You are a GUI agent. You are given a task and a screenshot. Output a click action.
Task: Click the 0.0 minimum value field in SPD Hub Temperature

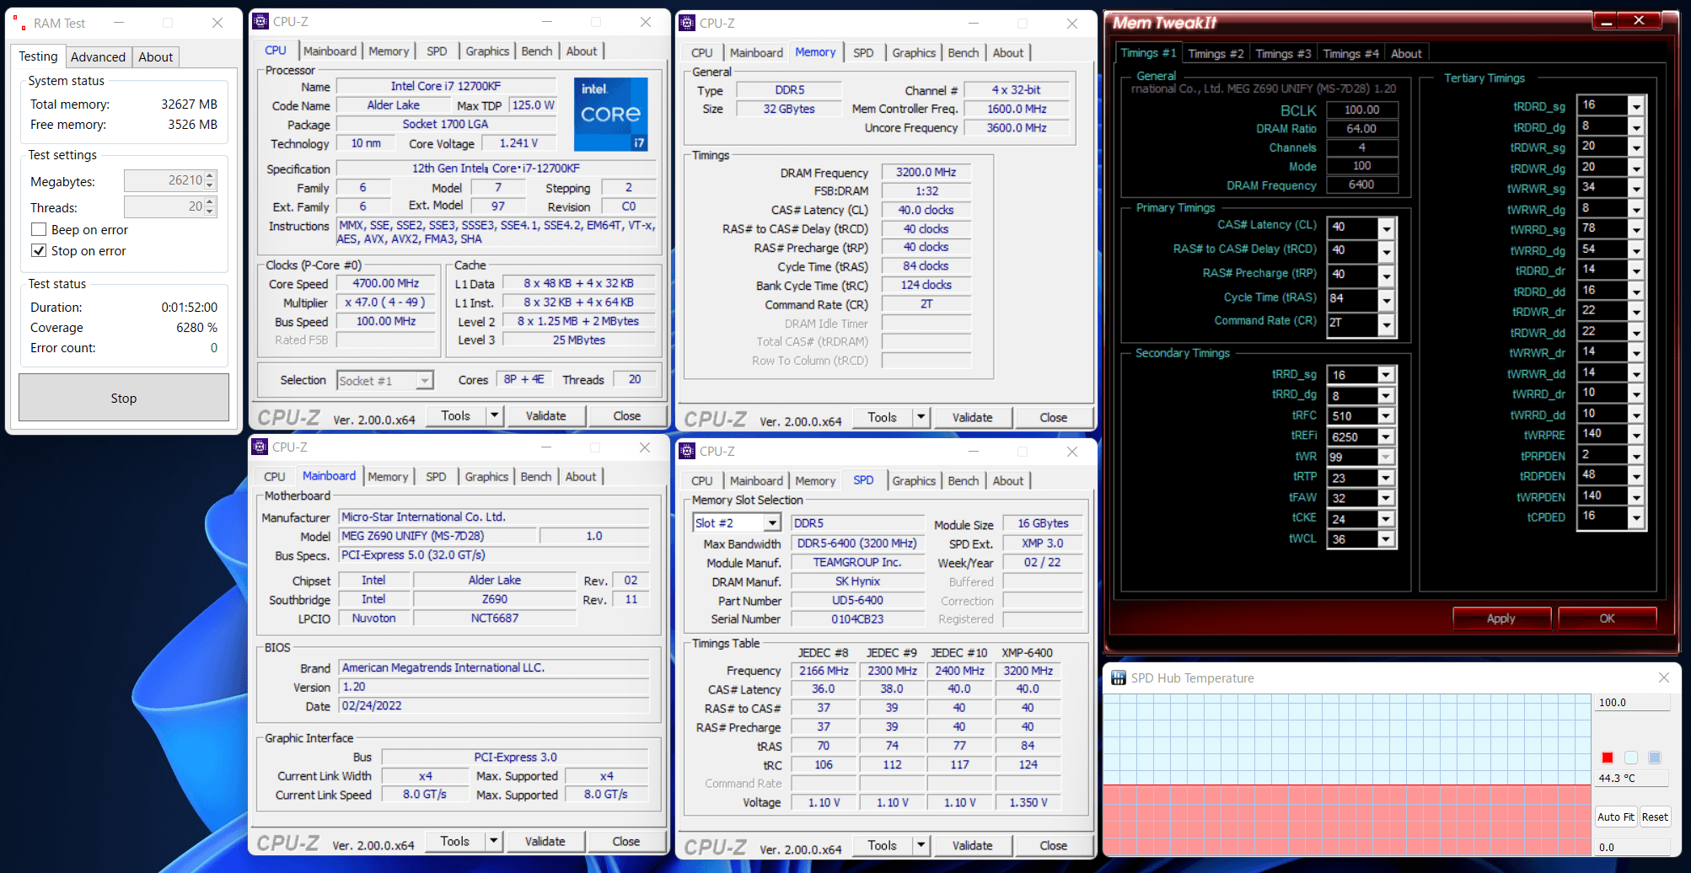pos(1632,848)
